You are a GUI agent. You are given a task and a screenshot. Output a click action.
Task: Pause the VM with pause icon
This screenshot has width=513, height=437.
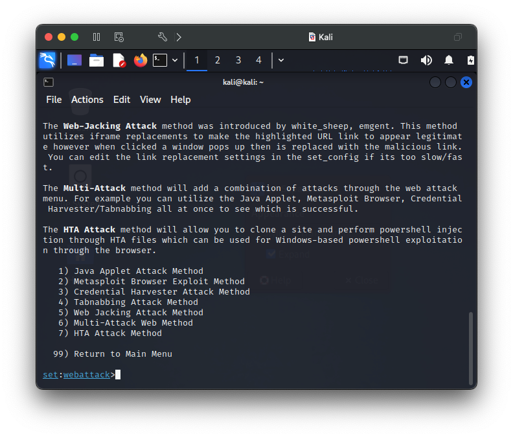[96, 37]
